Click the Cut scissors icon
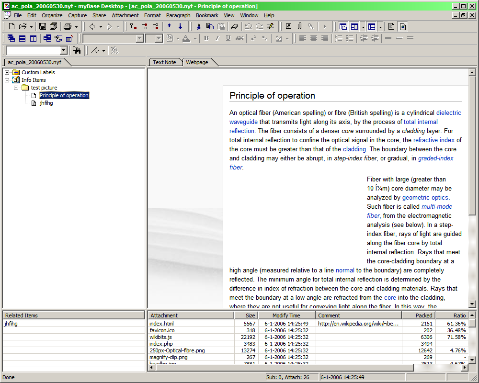 coord(199,26)
